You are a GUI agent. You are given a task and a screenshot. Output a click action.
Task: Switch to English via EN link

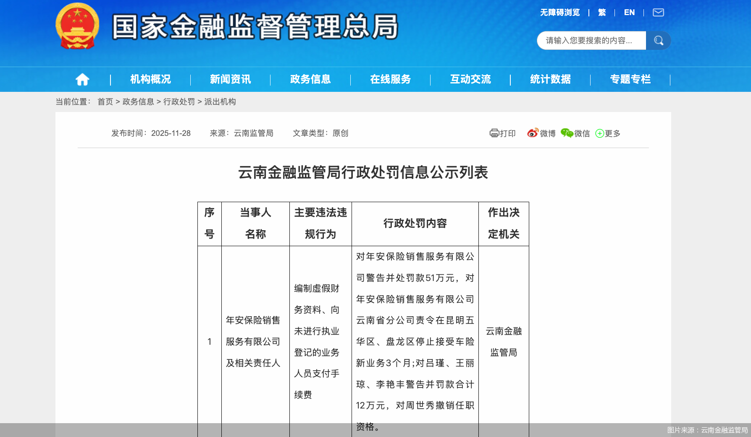pyautogui.click(x=629, y=13)
